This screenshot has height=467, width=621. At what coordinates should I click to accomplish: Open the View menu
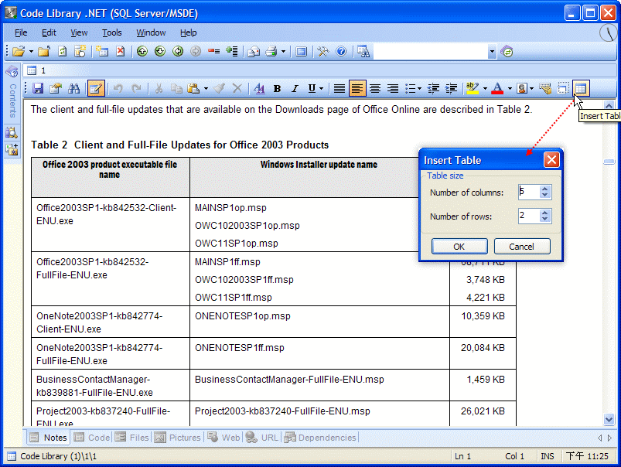79,32
